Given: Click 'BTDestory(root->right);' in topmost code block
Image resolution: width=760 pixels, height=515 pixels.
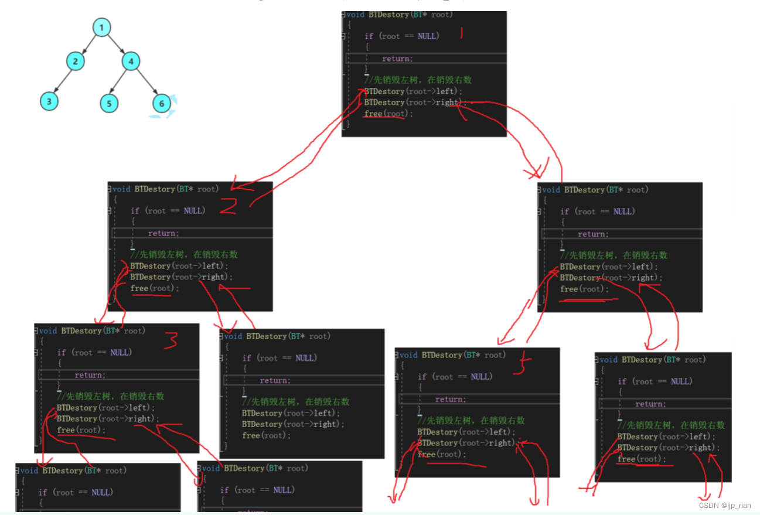Looking at the screenshot, I should point(415,103).
